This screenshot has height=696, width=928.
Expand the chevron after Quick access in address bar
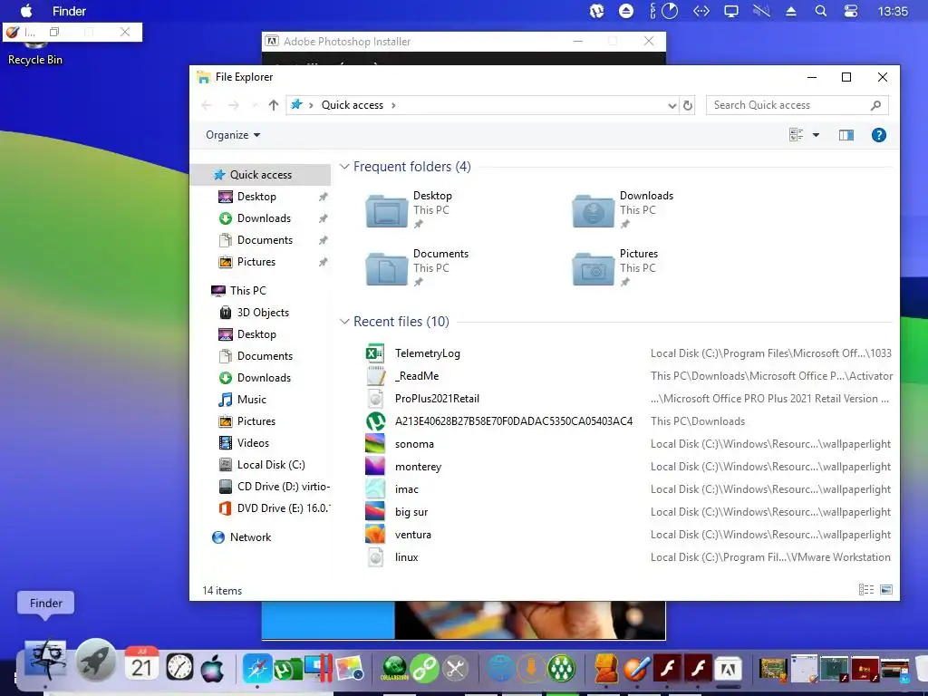pyautogui.click(x=393, y=105)
